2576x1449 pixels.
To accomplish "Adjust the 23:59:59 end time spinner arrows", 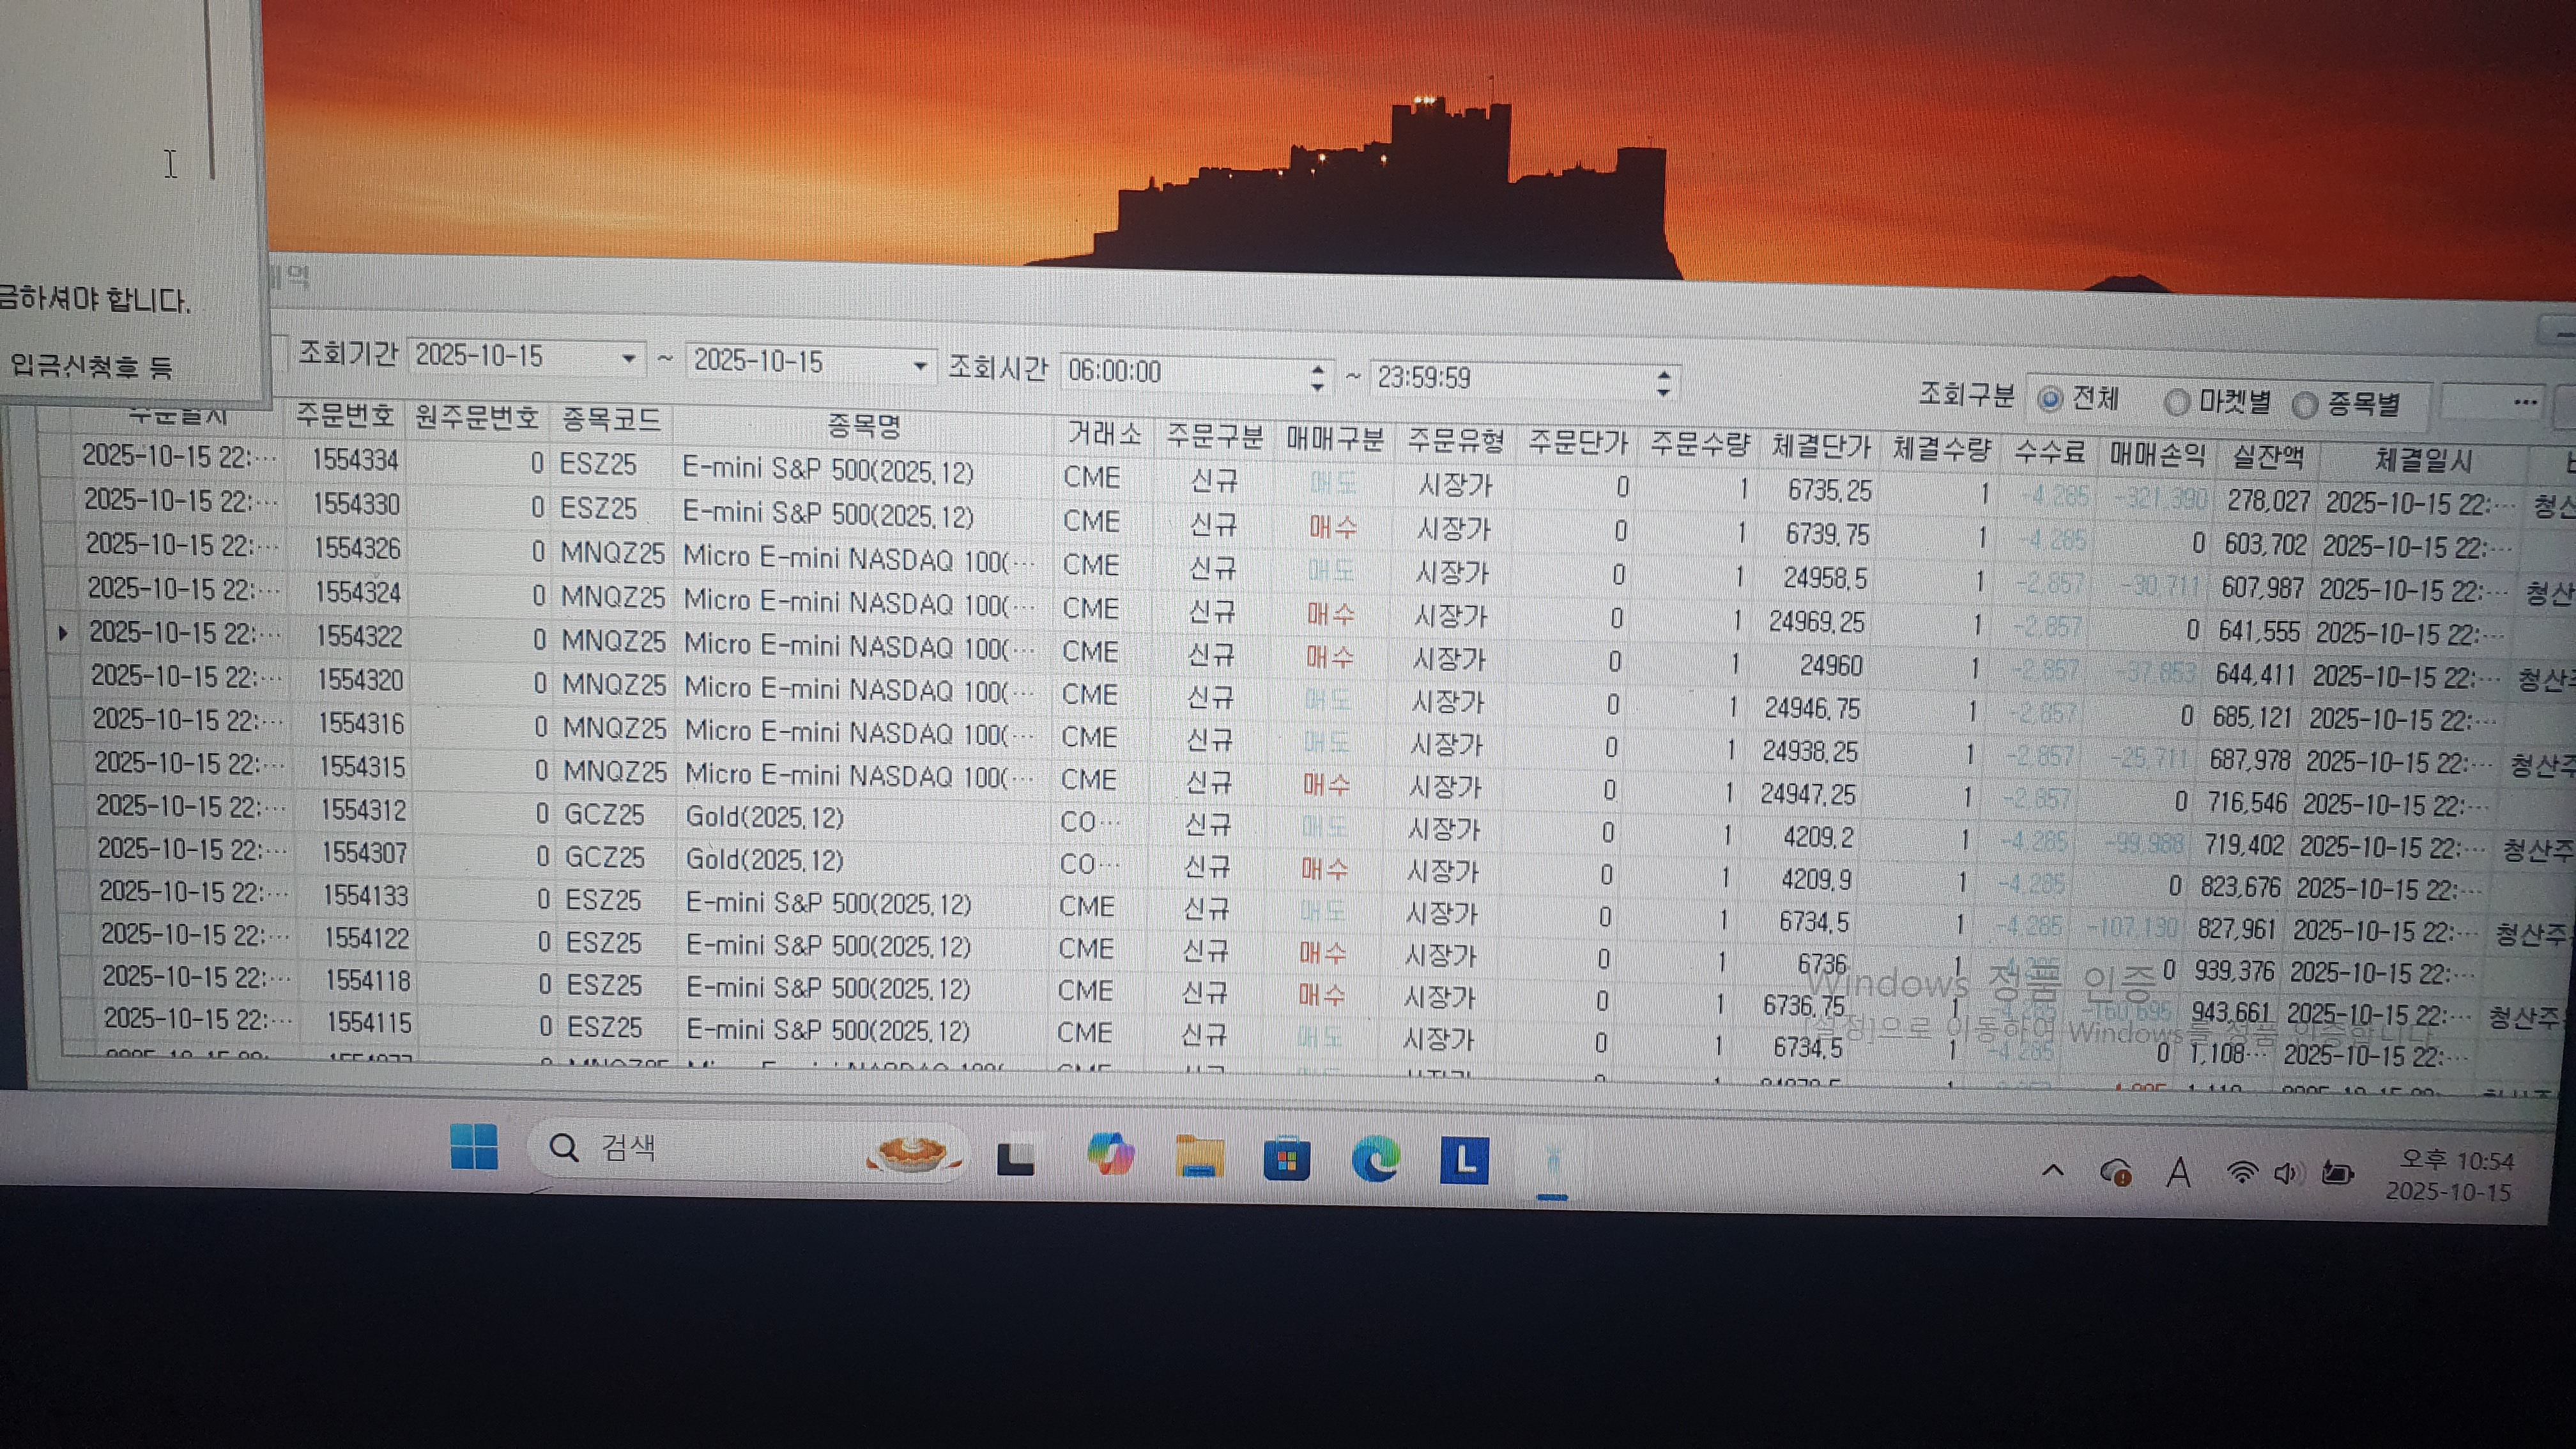I will coord(1663,383).
